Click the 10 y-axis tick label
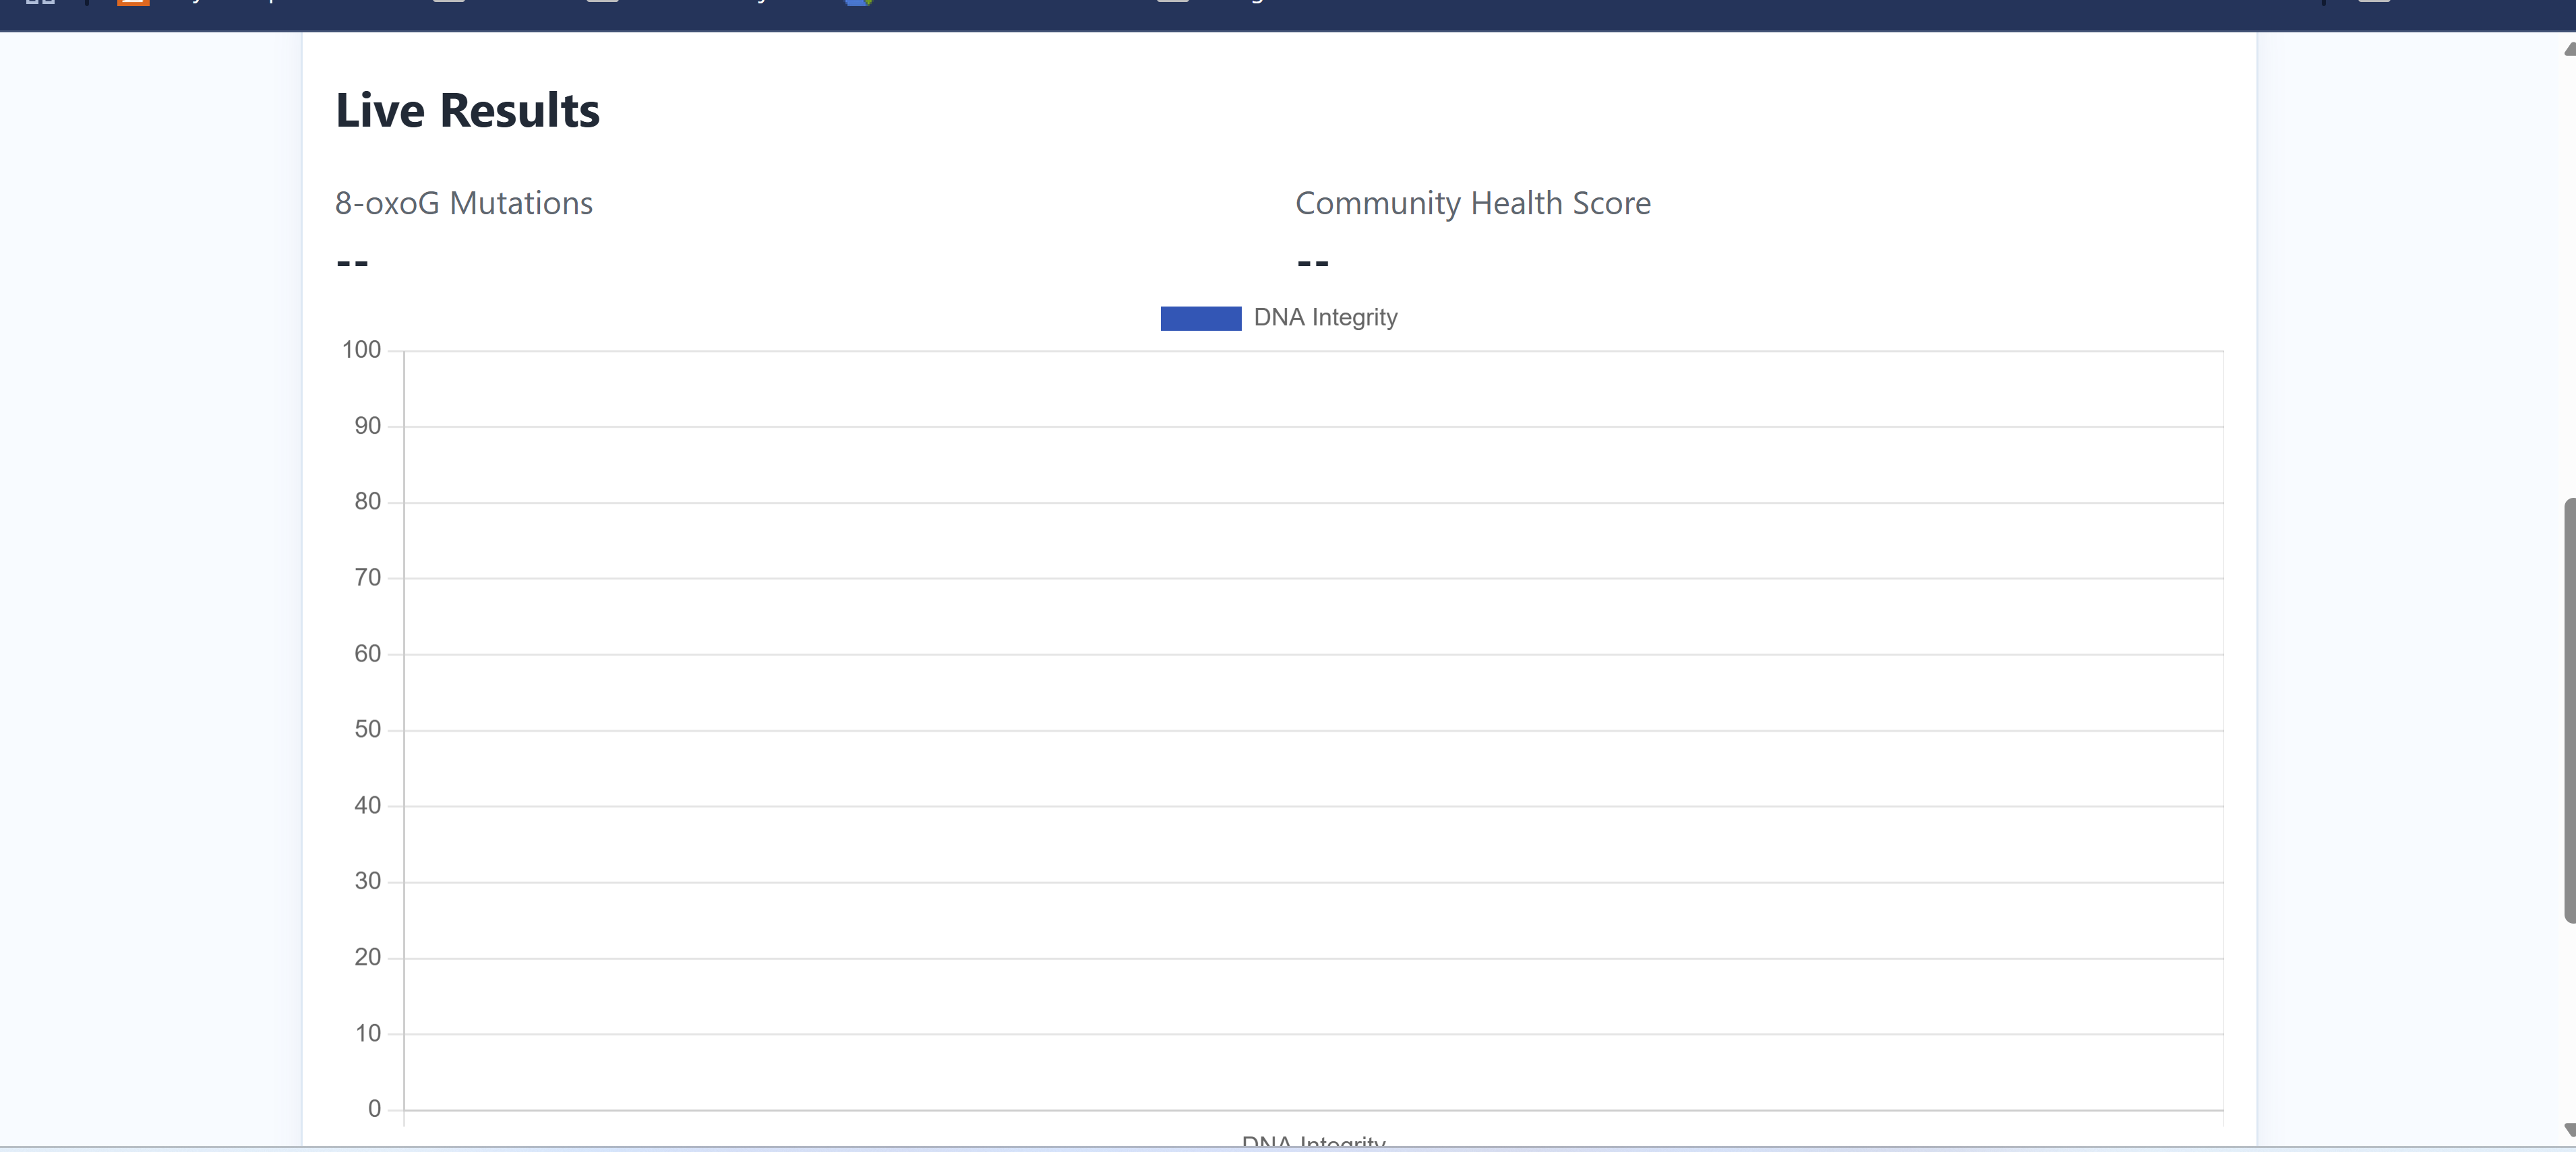The height and width of the screenshot is (1152, 2576). pyautogui.click(x=367, y=1033)
